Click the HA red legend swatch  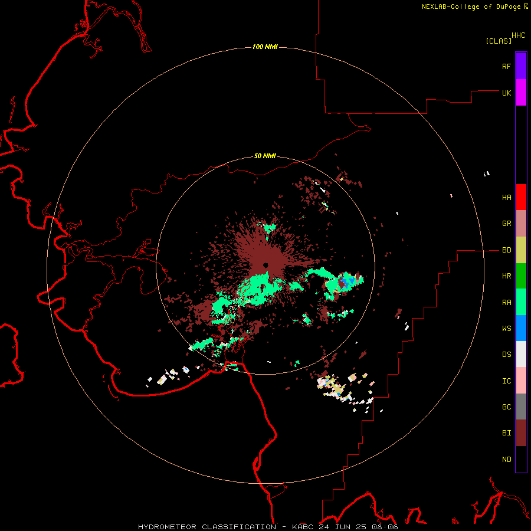coord(521,197)
